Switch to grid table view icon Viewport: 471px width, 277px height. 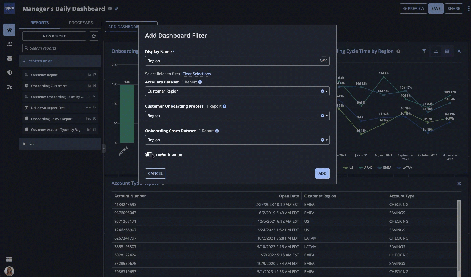coord(447,51)
